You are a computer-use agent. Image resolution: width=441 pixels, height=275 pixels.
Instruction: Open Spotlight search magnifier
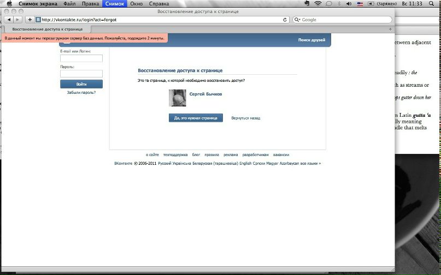tap(432, 4)
